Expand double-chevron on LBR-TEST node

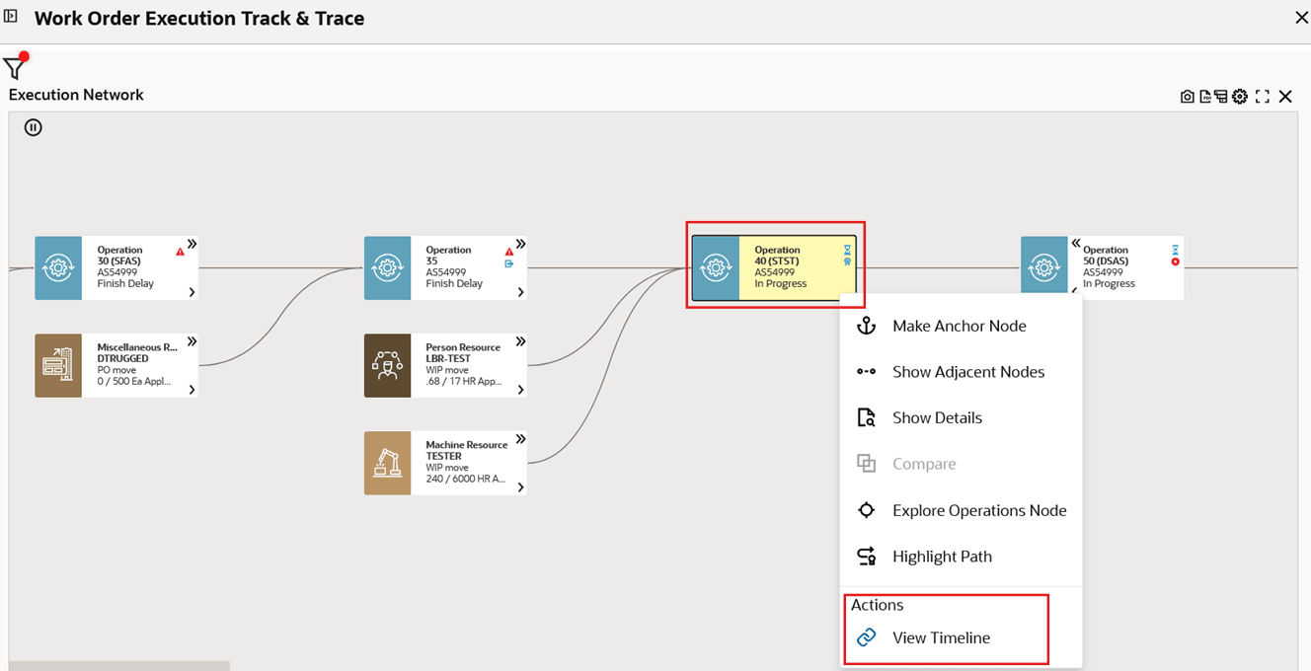520,341
